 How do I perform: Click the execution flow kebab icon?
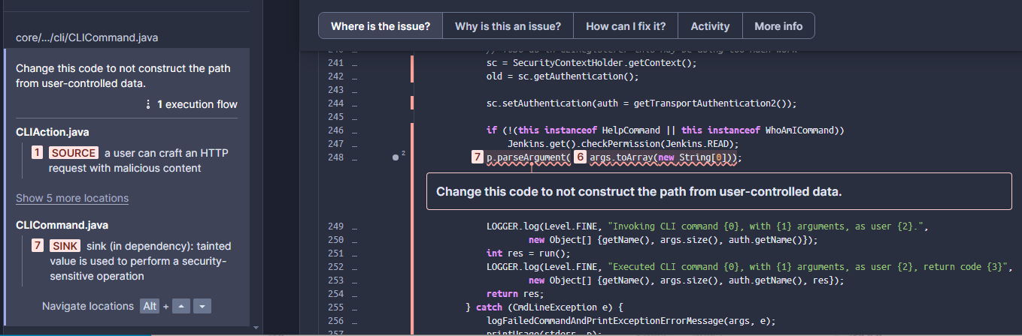point(148,104)
